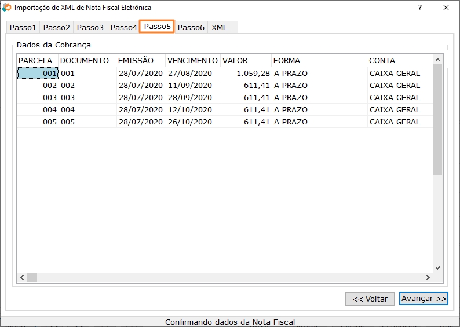
Task: Click the help question mark button
Action: (419, 8)
